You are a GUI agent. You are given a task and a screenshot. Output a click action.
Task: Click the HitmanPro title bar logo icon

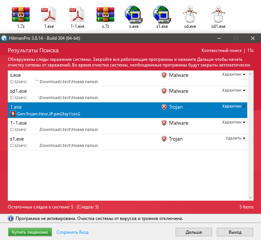click(x=4, y=38)
